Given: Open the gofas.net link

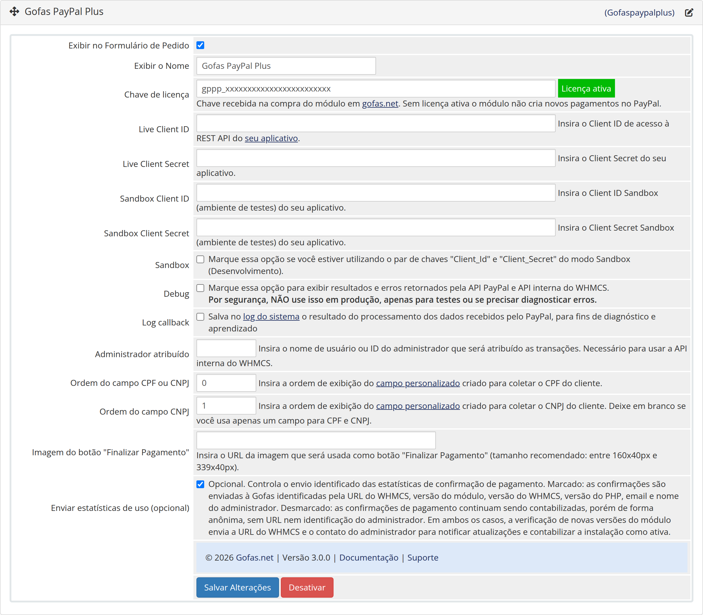Looking at the screenshot, I should point(380,103).
